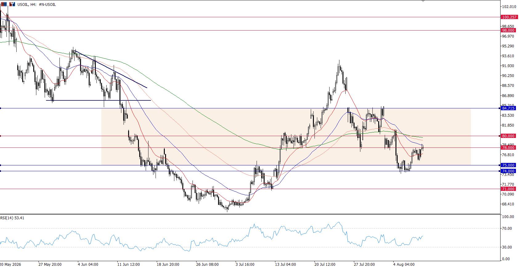Click the 84.715 blue price label
The width and height of the screenshot is (519, 267).
[x=508, y=108]
